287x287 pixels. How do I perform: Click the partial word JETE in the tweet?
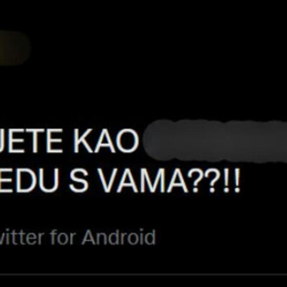click(31, 141)
